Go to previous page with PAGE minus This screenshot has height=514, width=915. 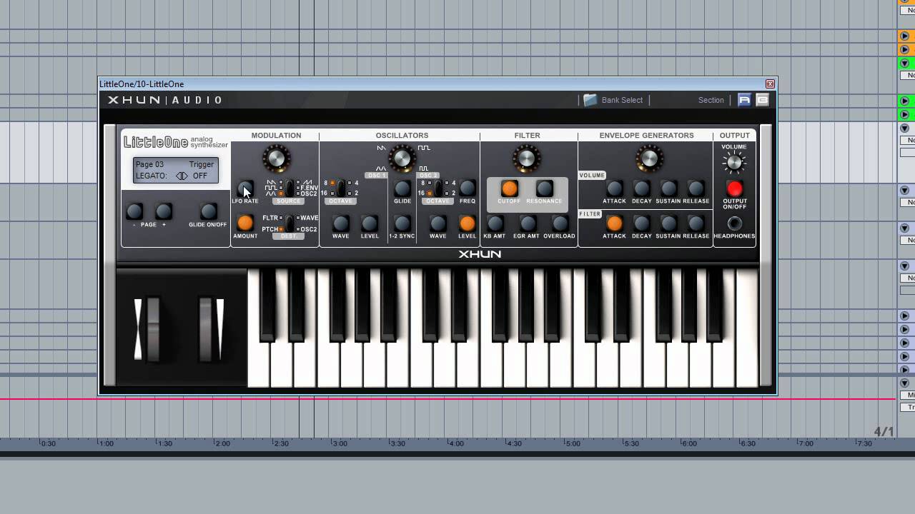pyautogui.click(x=134, y=211)
